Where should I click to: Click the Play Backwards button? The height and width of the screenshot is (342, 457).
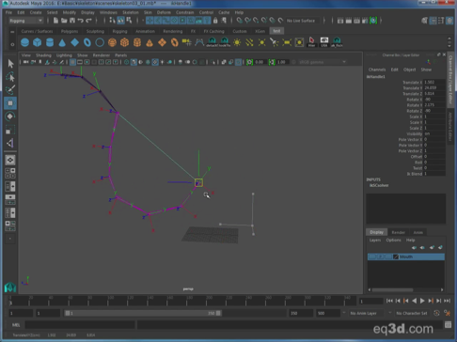414,301
